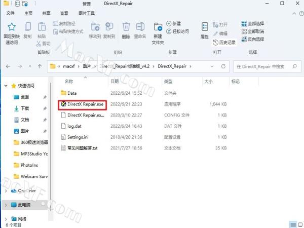The width and height of the screenshot is (304, 228).
Task: Sort by the Type (类型) column
Action: tap(168, 82)
